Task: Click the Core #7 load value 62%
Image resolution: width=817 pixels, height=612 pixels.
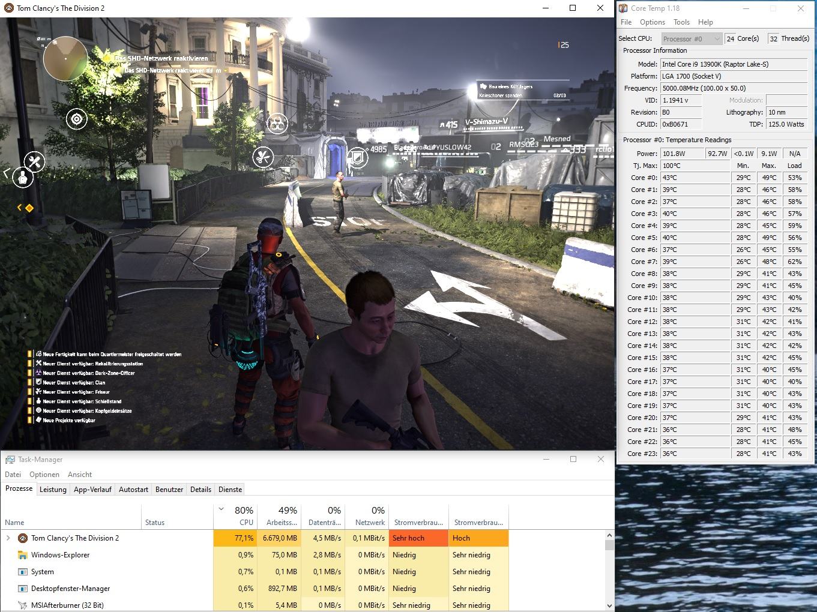Action: 795,262
